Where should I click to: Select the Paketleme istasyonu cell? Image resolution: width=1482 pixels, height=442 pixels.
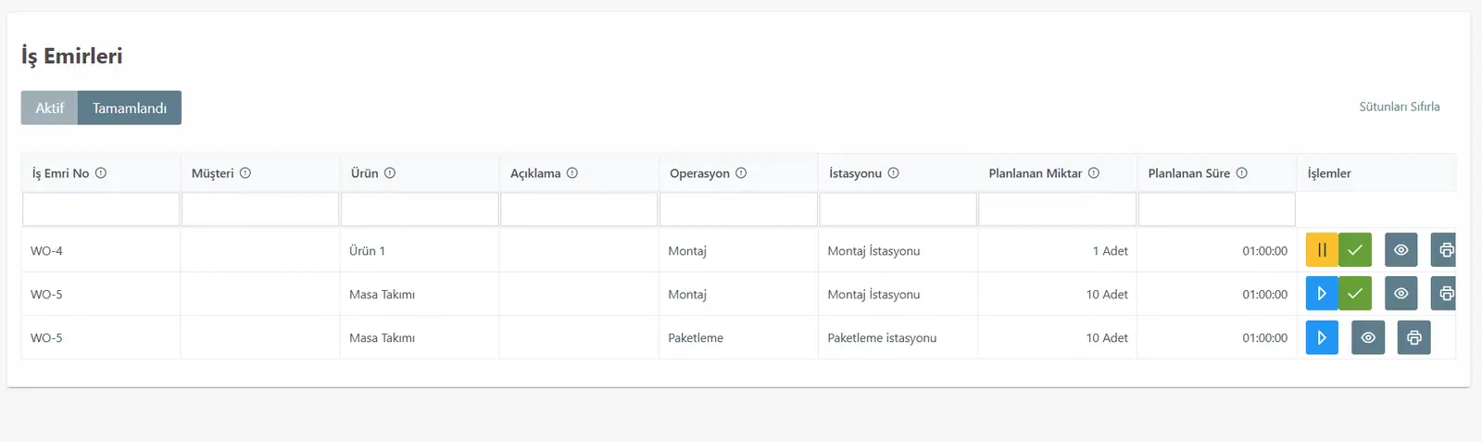pyautogui.click(x=898, y=337)
